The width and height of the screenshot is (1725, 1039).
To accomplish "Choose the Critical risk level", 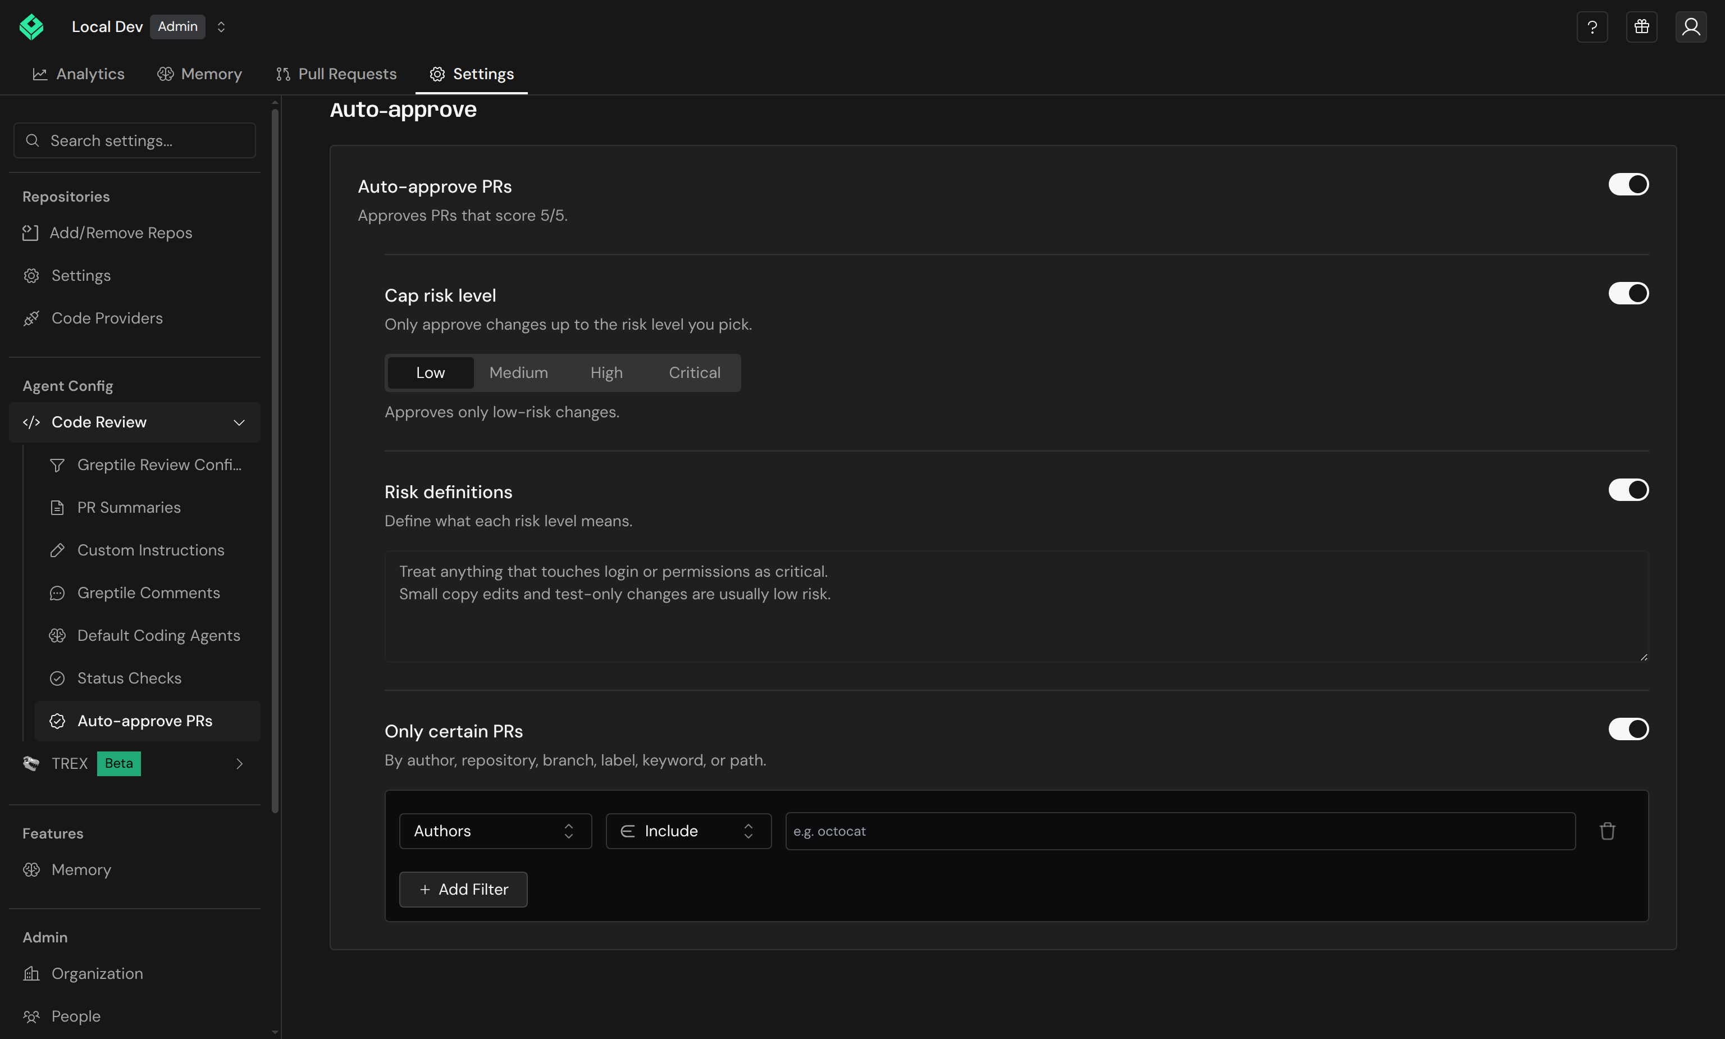I will click(694, 372).
